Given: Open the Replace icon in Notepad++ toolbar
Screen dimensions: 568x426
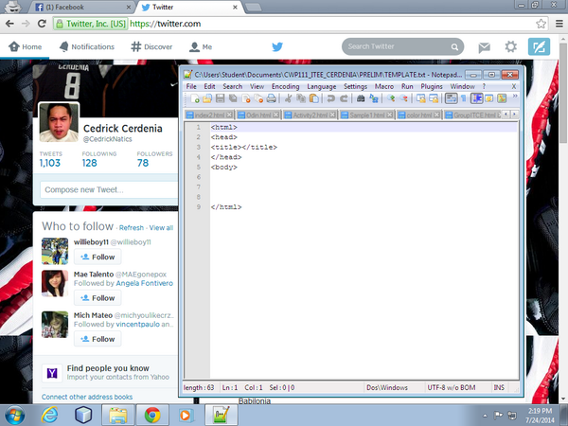Looking at the screenshot, I should pyautogui.click(x=374, y=98).
